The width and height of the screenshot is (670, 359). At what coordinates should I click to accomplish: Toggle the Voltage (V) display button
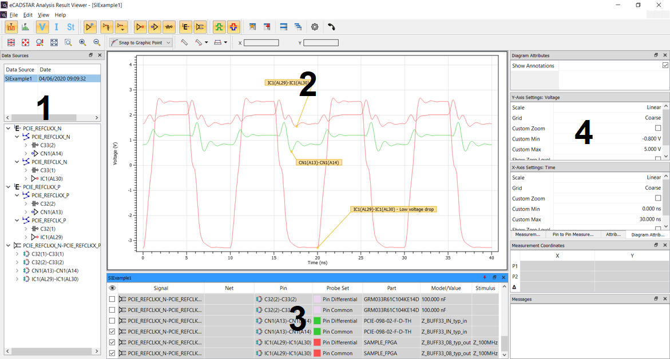pyautogui.click(x=42, y=27)
